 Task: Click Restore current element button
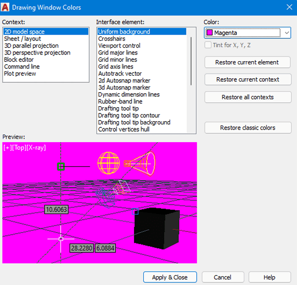(x=247, y=62)
